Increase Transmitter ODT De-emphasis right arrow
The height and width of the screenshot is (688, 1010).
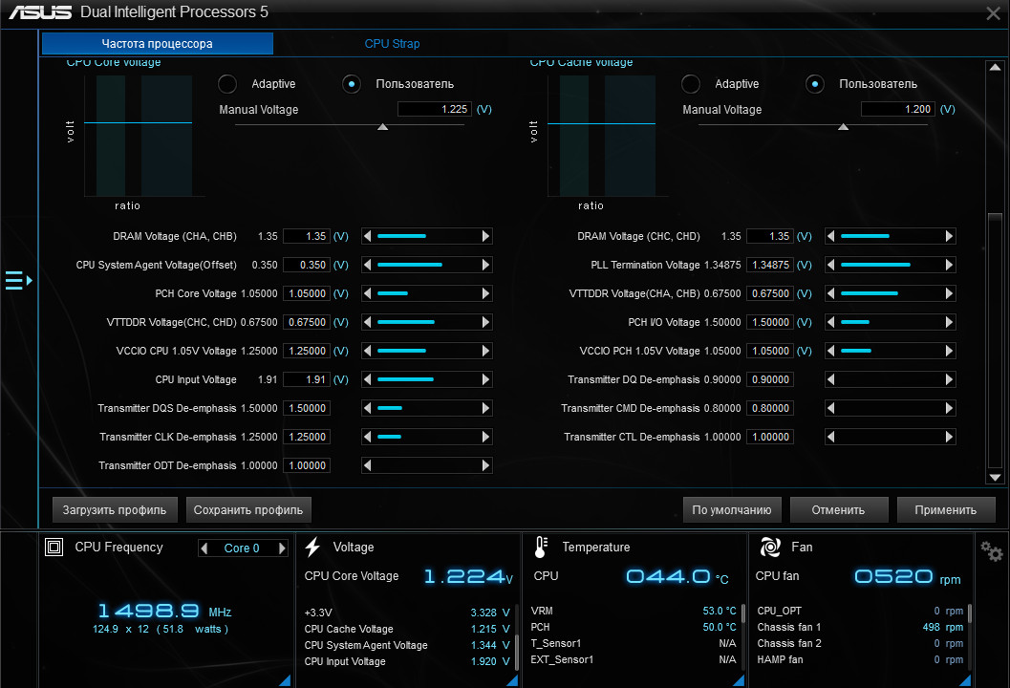[485, 465]
